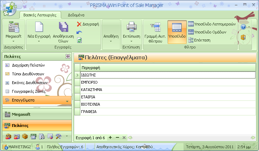This screenshot has height=151, width=259.
Task: Click the green refresh document icon
Action: 80,40
